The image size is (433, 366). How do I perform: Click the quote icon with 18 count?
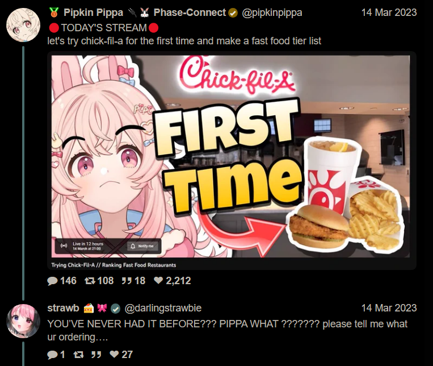click(x=126, y=280)
